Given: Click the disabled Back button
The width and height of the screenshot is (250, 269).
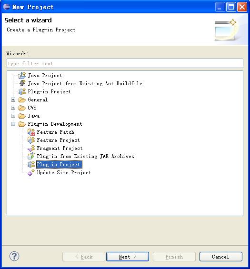Looking at the screenshot, I should [x=84, y=257].
